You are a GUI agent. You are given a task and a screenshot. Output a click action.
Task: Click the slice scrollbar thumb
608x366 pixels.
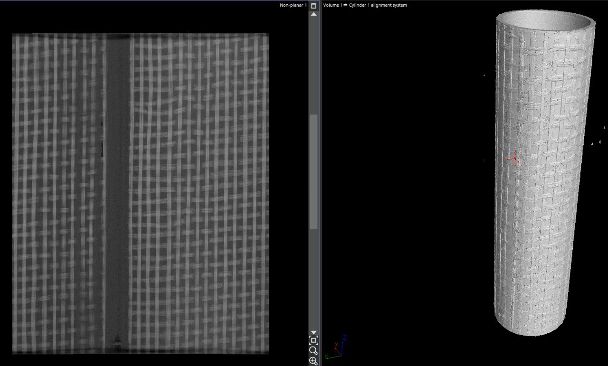pos(313,172)
